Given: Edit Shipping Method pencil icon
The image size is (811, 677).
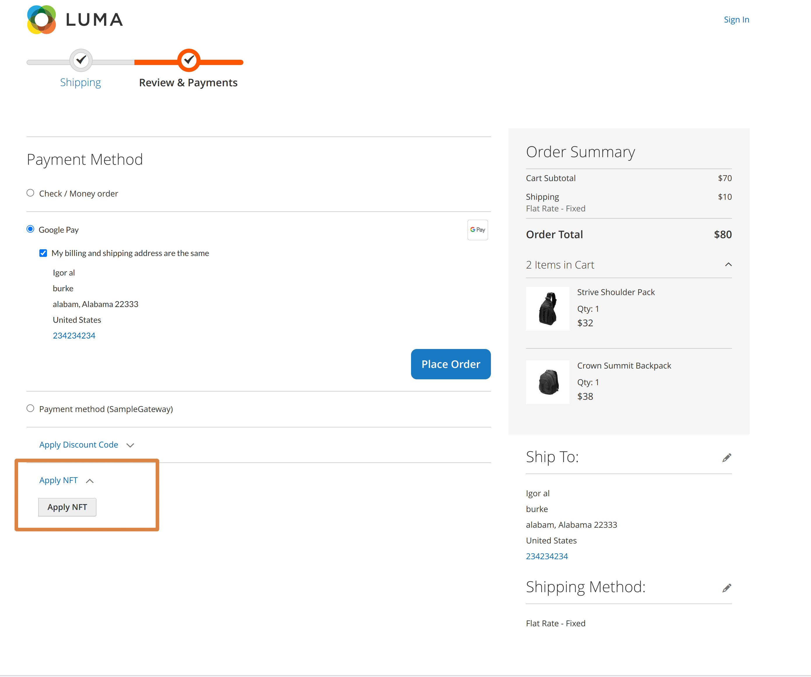Looking at the screenshot, I should tap(726, 588).
